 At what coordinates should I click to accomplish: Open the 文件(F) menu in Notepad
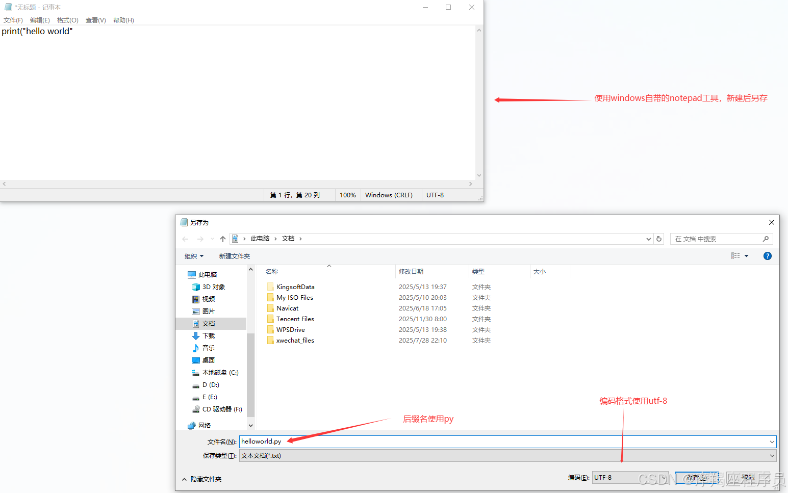coord(13,20)
